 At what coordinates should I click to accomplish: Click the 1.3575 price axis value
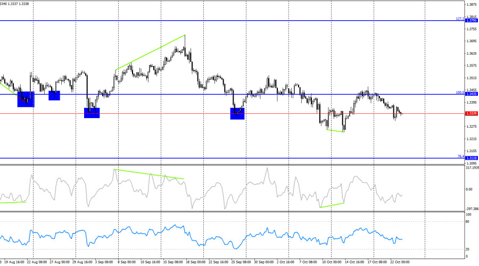point(472,65)
